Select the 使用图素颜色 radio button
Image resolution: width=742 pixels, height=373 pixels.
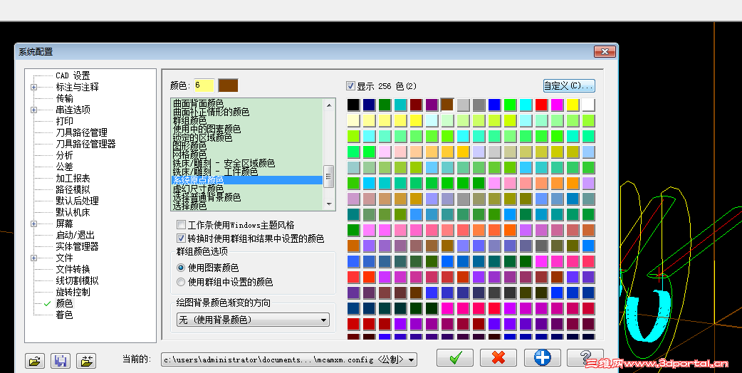click(181, 268)
